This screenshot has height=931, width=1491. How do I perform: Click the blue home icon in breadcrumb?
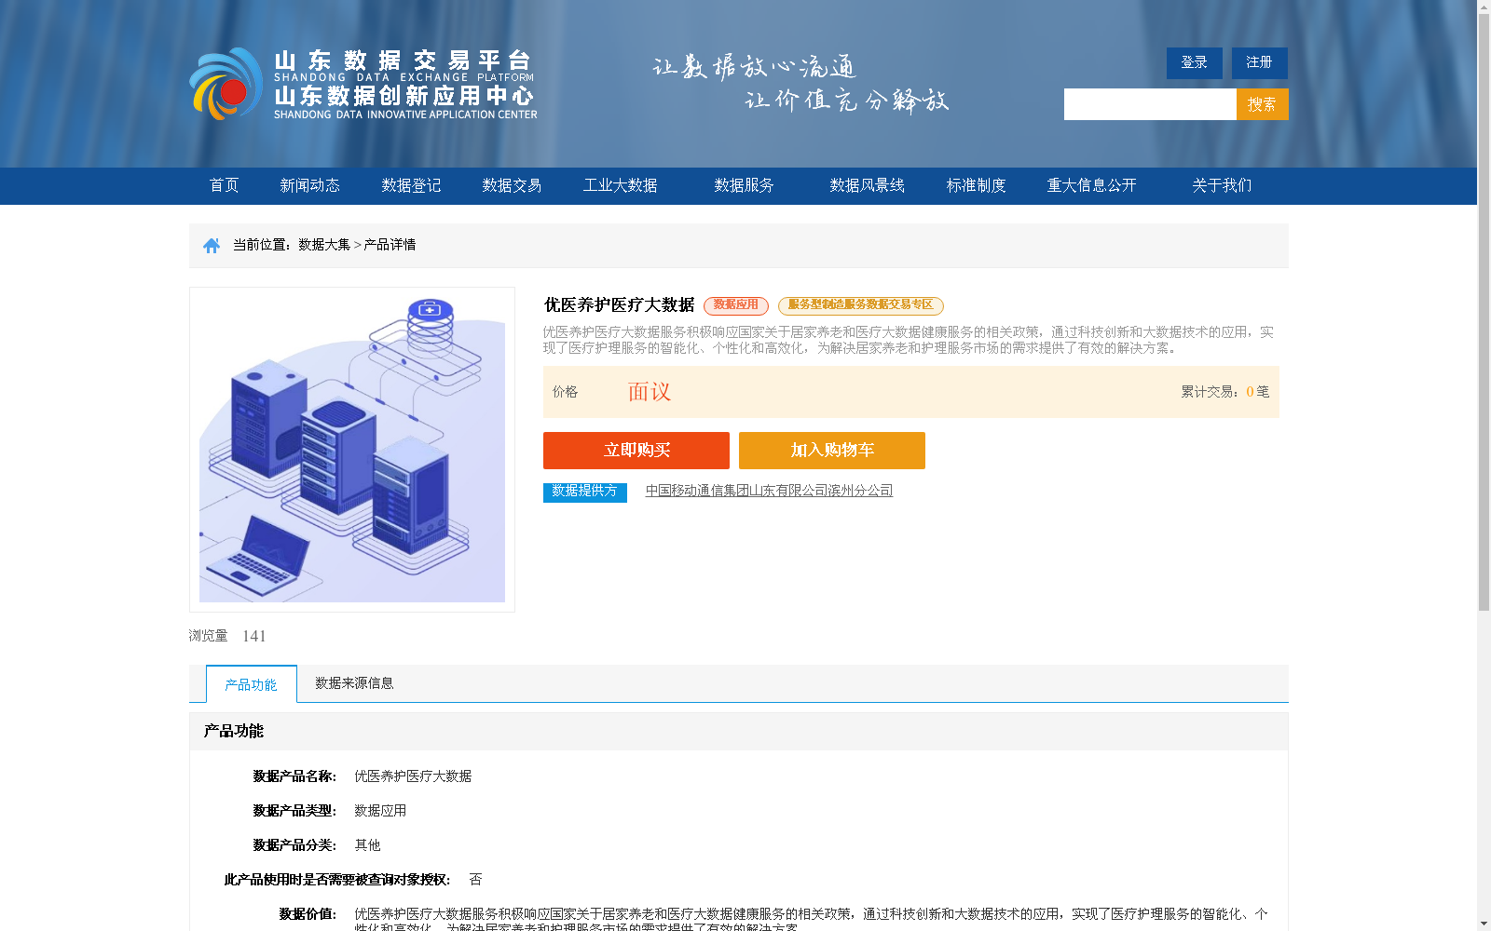coord(212,245)
